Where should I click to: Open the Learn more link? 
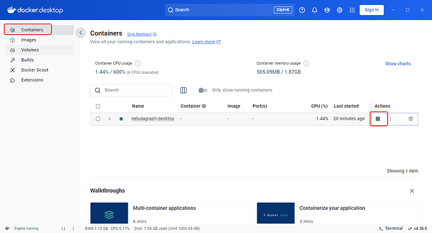(x=206, y=42)
